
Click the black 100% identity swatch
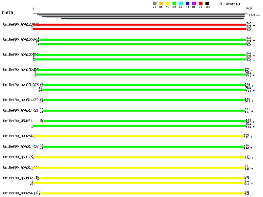pos(207,4)
